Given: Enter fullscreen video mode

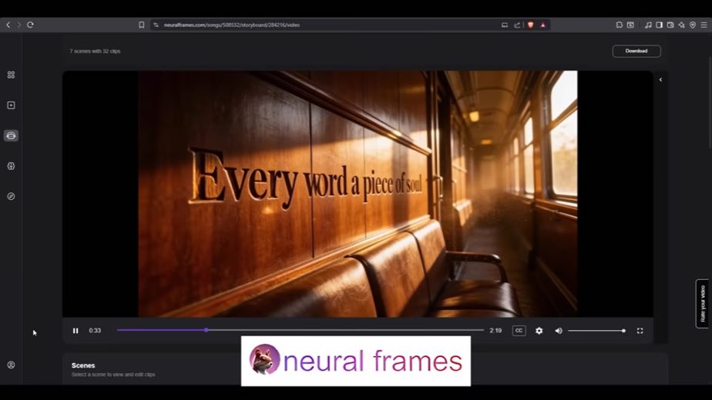Looking at the screenshot, I should click(x=640, y=331).
